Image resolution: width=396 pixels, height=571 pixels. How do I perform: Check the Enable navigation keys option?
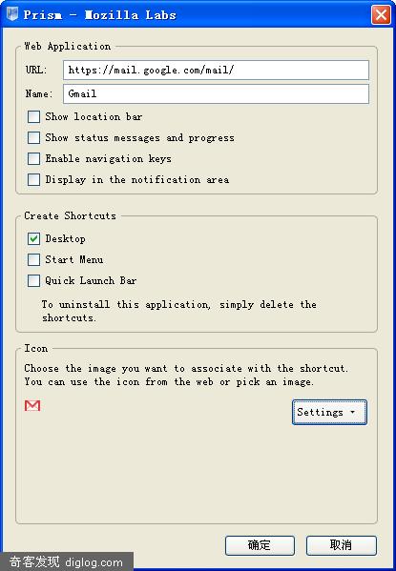[34, 158]
